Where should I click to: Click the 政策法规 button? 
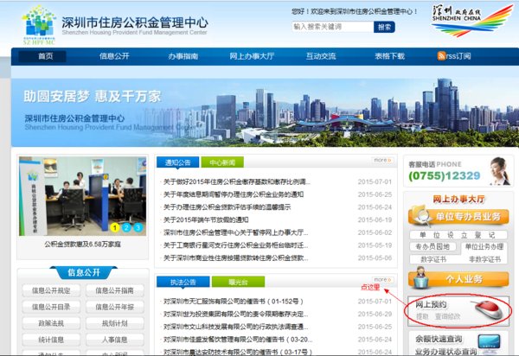tap(51, 323)
